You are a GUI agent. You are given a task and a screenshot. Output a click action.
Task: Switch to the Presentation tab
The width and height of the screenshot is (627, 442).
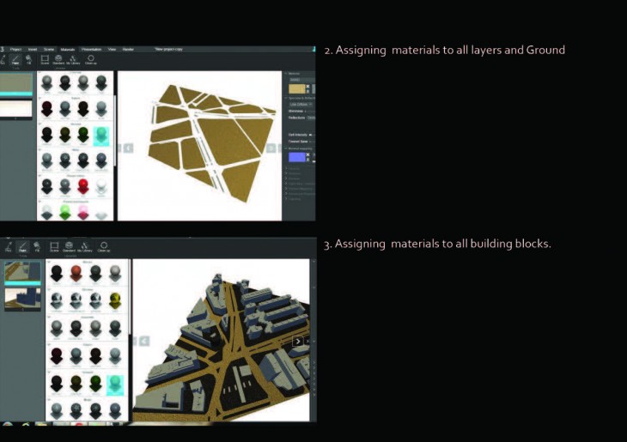[x=91, y=50]
